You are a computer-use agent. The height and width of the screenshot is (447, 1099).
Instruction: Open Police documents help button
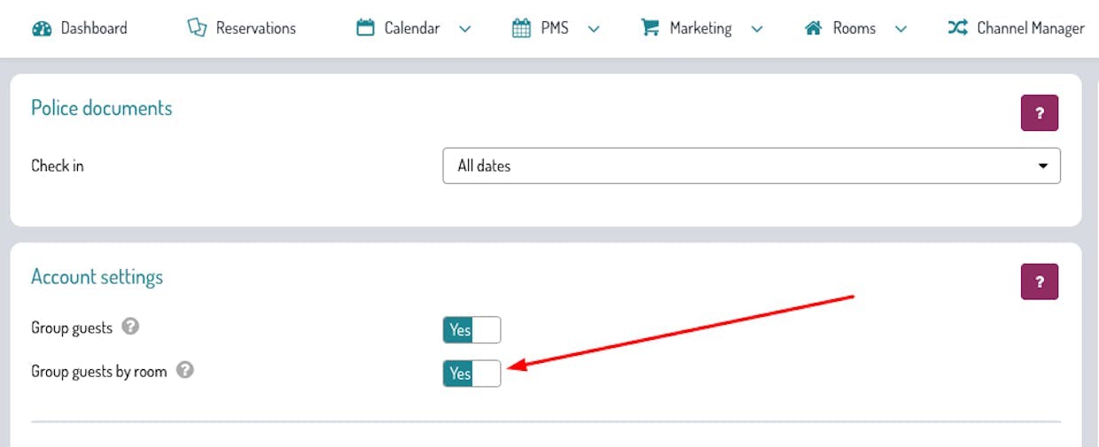[1040, 113]
